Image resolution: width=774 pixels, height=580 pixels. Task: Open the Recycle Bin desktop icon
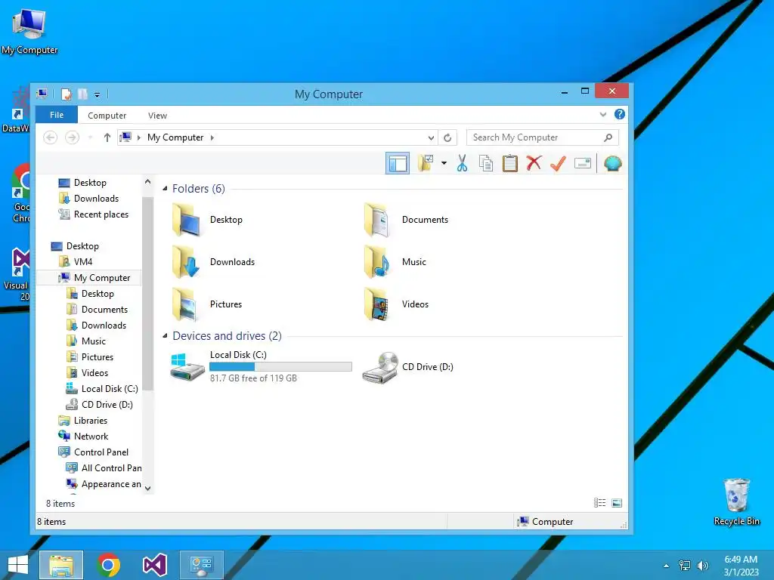(x=736, y=501)
